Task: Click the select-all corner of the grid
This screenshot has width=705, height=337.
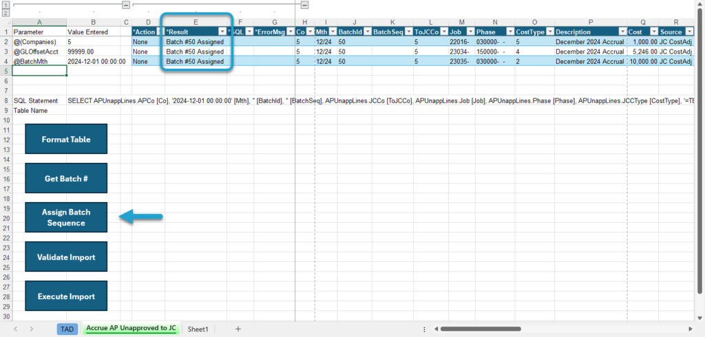Action: click(6, 23)
